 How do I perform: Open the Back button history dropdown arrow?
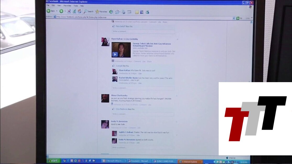click(57, 11)
